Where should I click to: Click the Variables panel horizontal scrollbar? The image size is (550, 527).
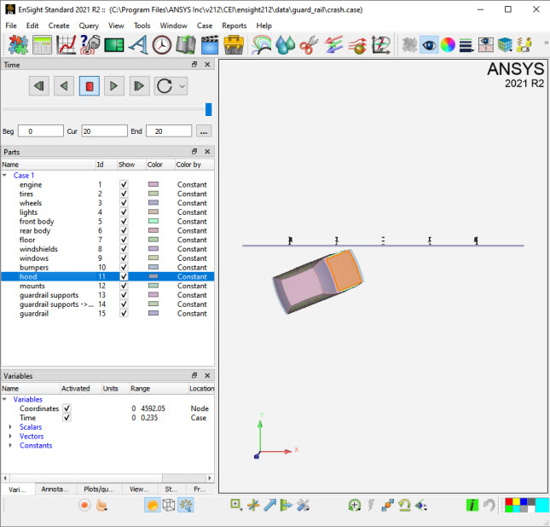[x=107, y=478]
